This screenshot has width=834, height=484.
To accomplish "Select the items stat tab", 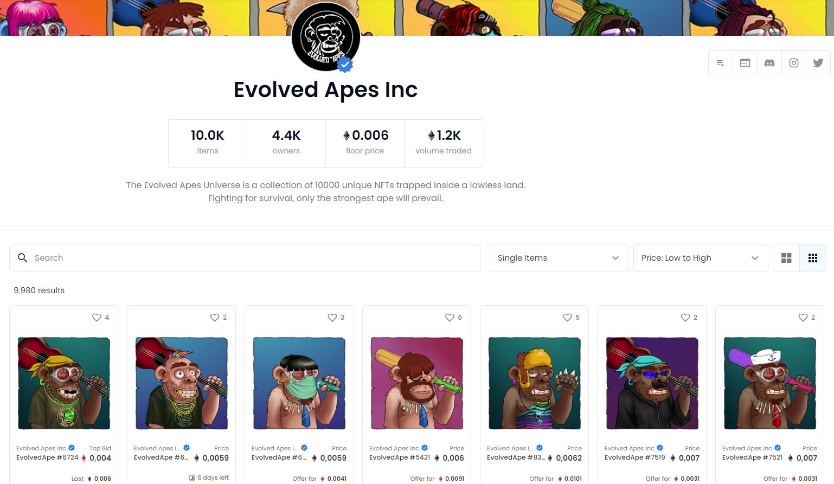I will pyautogui.click(x=207, y=143).
